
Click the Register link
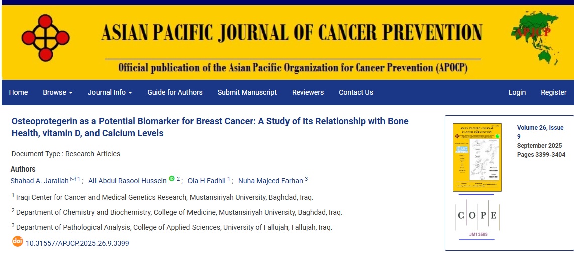(x=554, y=92)
